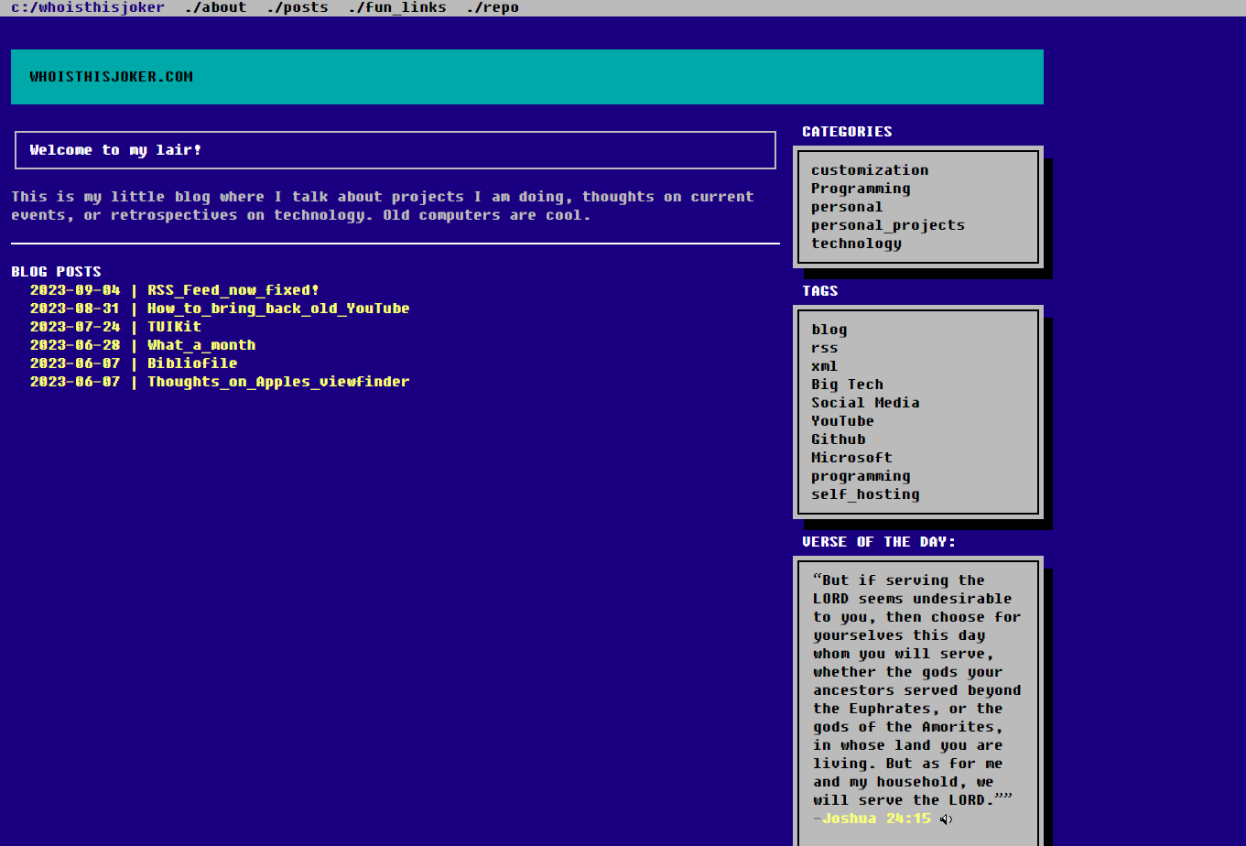This screenshot has width=1246, height=846.
Task: Go to the ./posts navigation item
Action: pyautogui.click(x=297, y=7)
